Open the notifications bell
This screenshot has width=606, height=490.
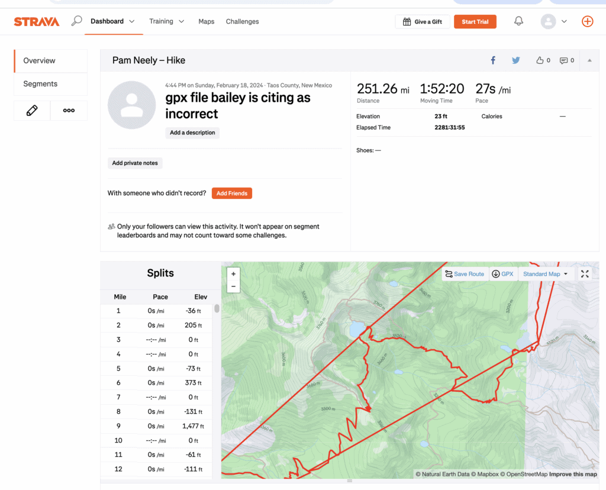tap(518, 21)
